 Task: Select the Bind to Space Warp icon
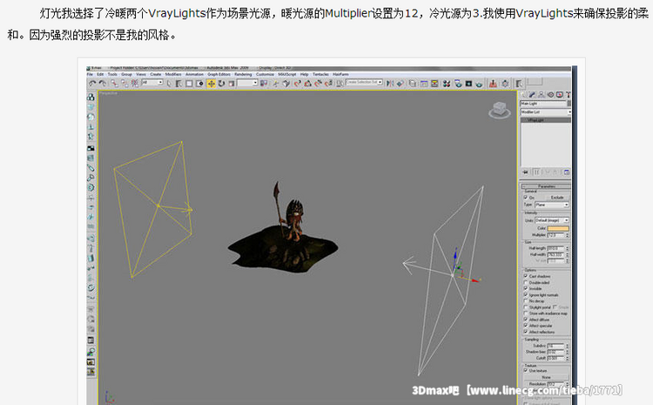click(x=135, y=84)
